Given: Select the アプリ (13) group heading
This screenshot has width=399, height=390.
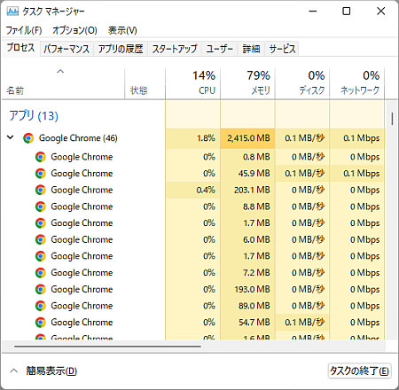Looking at the screenshot, I should pyautogui.click(x=34, y=115).
